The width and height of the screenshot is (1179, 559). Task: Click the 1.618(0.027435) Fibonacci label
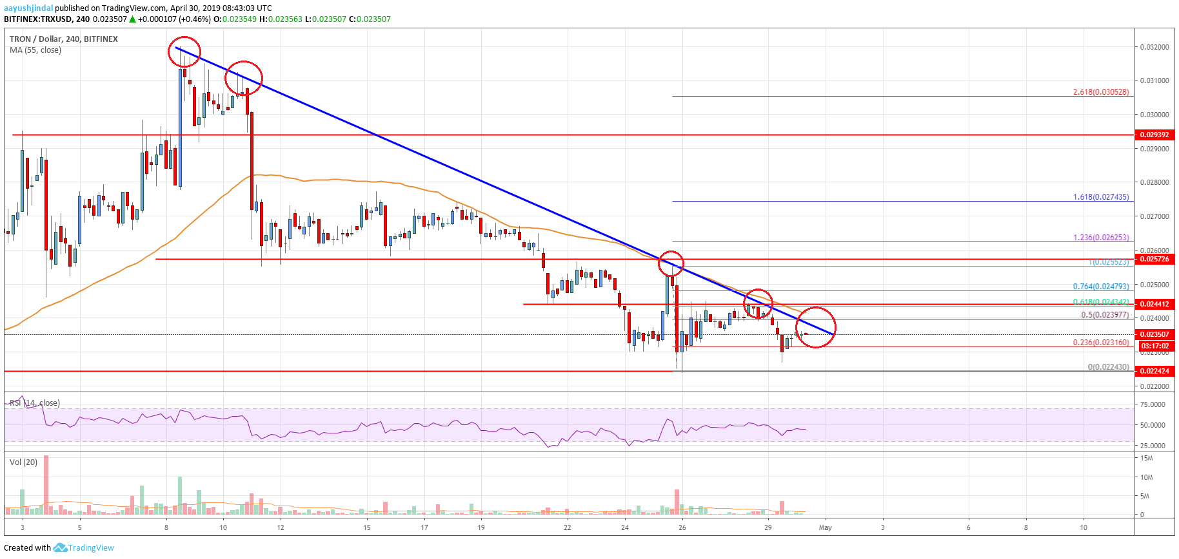pos(1101,197)
